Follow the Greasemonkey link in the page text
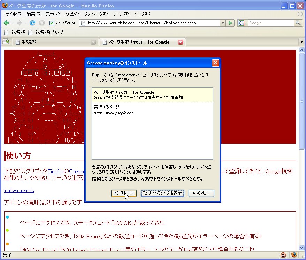 pyautogui.click(x=77, y=171)
